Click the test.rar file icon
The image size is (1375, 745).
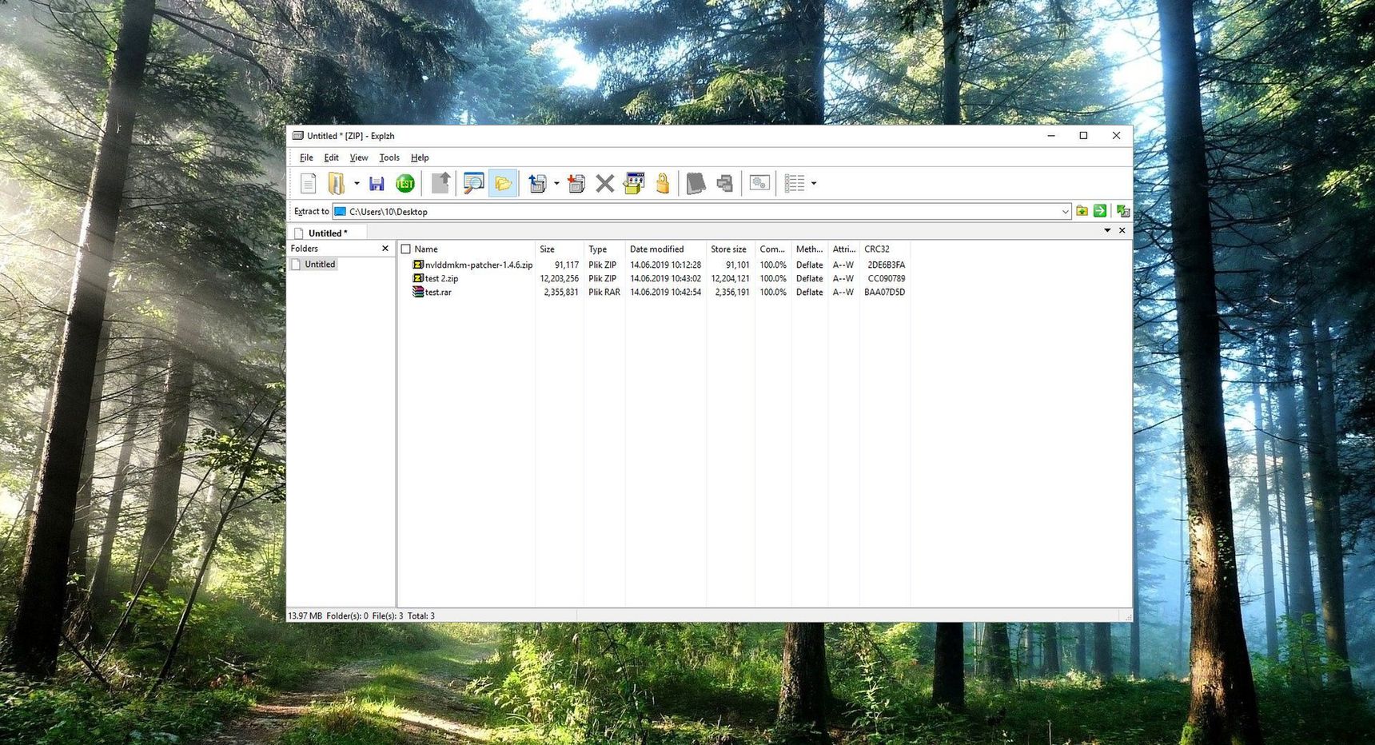pos(418,292)
